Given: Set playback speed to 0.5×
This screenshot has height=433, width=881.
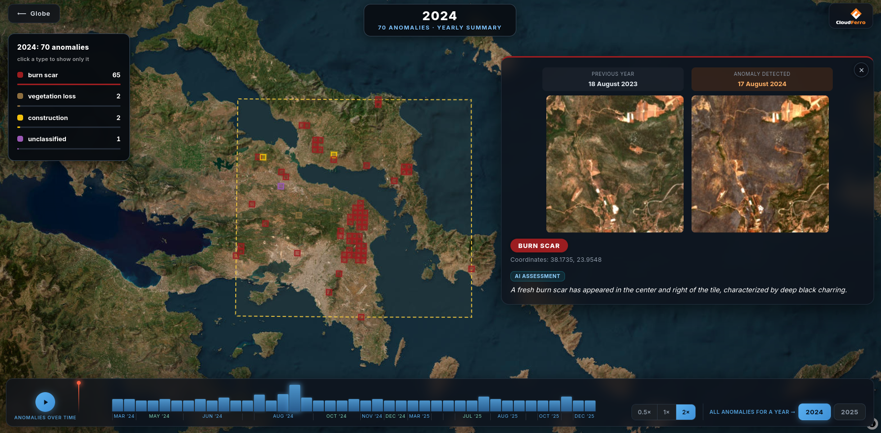Looking at the screenshot, I should pyautogui.click(x=644, y=412).
